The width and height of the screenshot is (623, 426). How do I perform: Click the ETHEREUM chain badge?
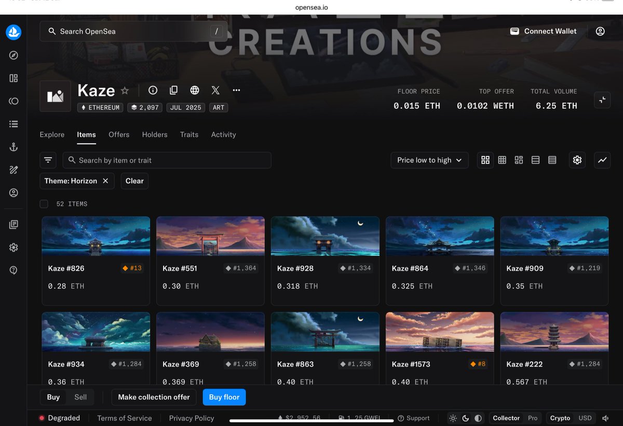click(101, 108)
